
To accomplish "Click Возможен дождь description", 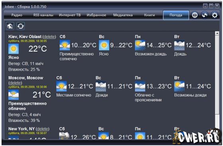I will pyautogui.click(x=151, y=54).
